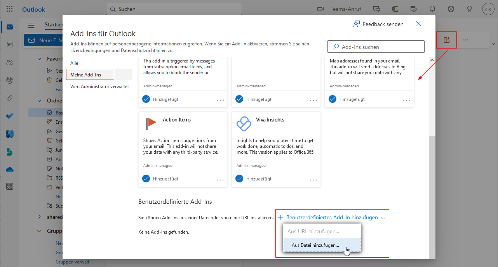This screenshot has height=267, width=498.
Task: Toggle the Bing Maps add-in checkmark
Action: (333, 99)
